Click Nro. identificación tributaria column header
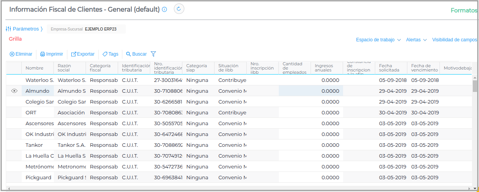The width and height of the screenshot is (479, 192). click(166, 68)
